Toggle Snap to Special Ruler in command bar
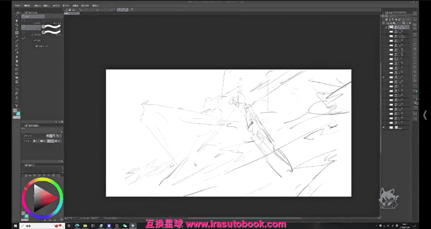 (x=123, y=10)
